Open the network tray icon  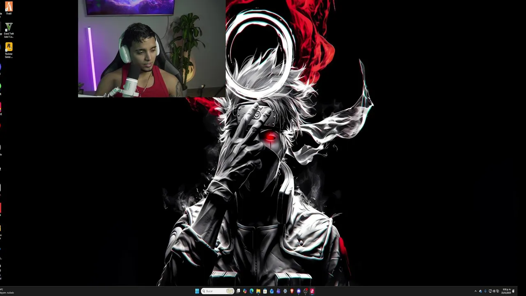click(x=490, y=291)
